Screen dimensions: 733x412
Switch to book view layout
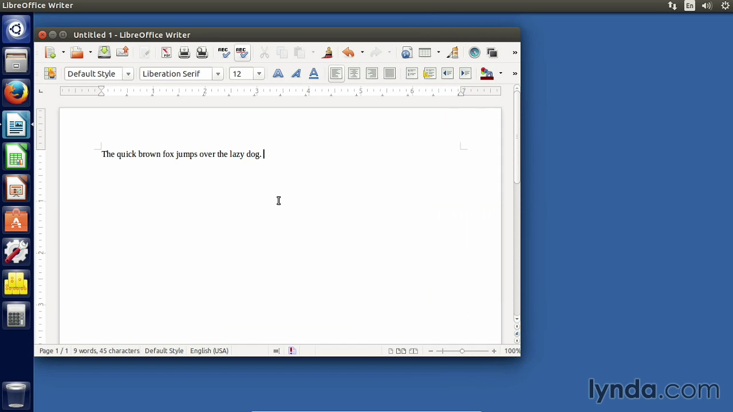tap(414, 351)
